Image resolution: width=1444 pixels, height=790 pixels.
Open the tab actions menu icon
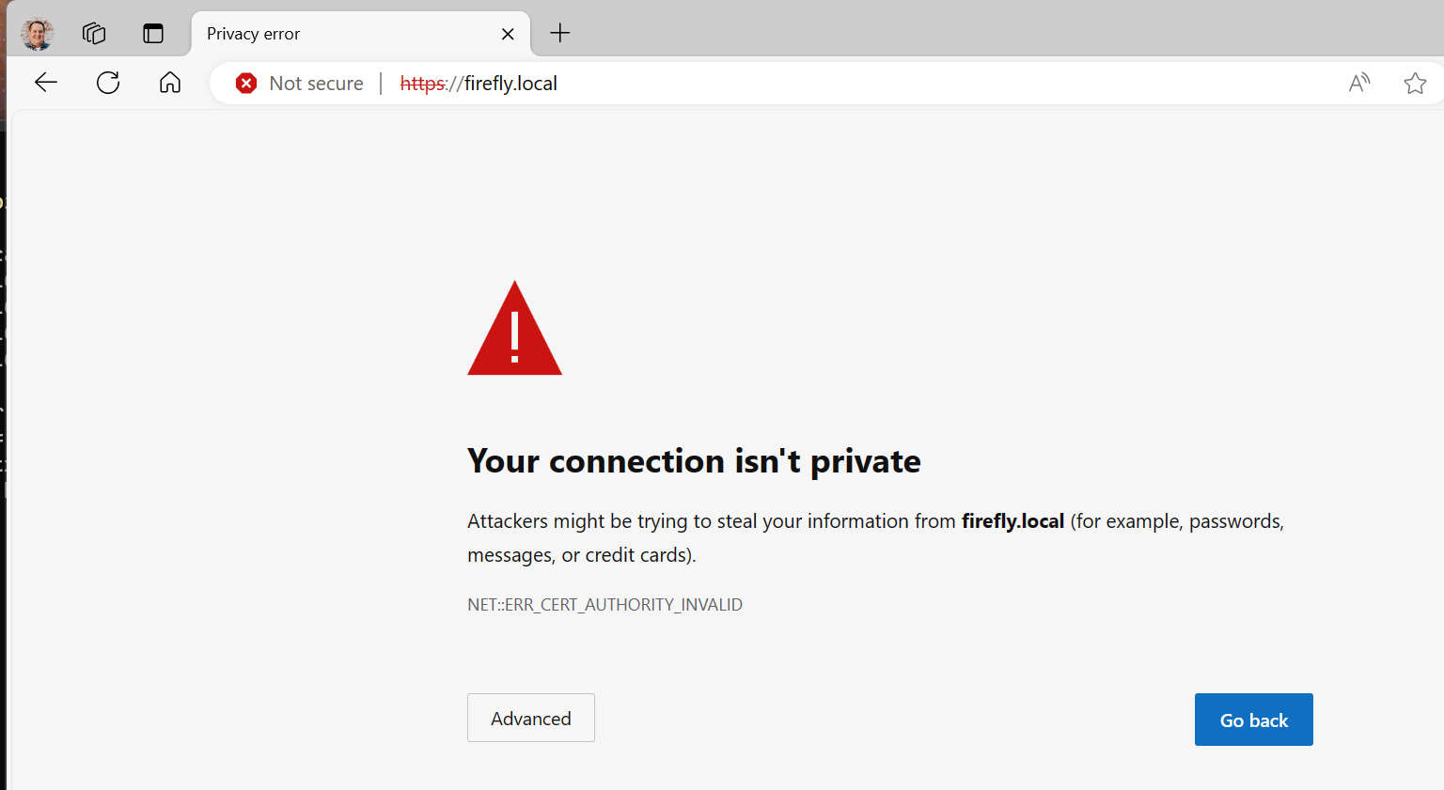pos(152,34)
